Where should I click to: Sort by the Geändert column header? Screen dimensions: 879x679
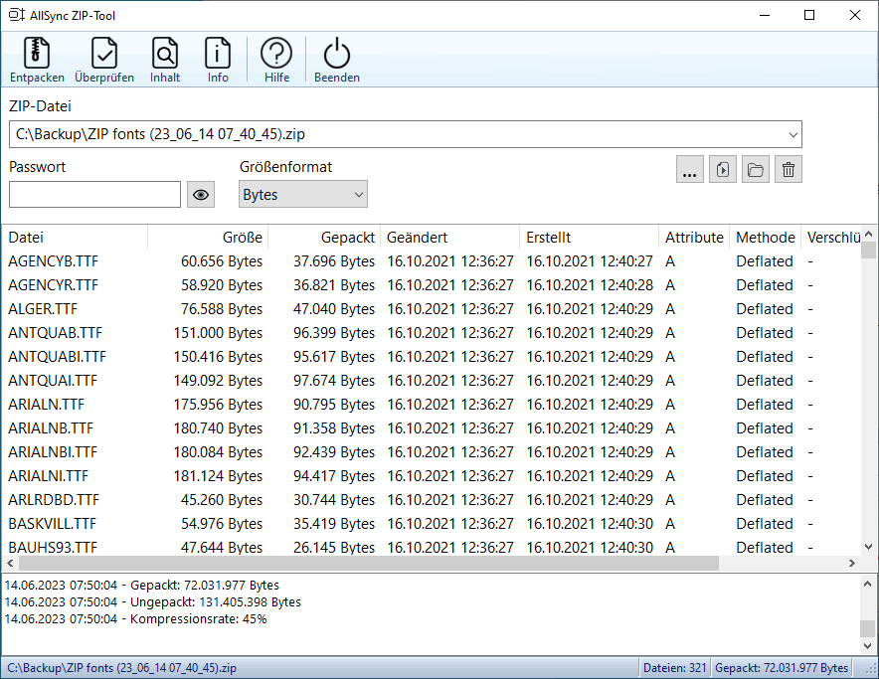[449, 238]
